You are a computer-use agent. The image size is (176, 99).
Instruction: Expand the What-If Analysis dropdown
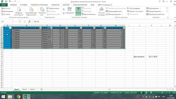point(143,11)
